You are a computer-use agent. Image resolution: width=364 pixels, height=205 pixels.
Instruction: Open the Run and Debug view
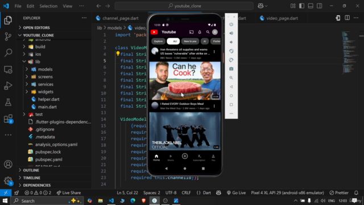[8, 86]
